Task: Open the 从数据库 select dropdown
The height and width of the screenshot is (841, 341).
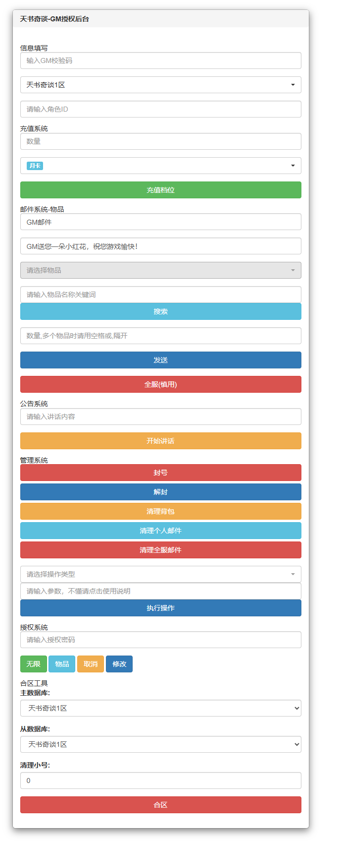Action: (x=160, y=744)
